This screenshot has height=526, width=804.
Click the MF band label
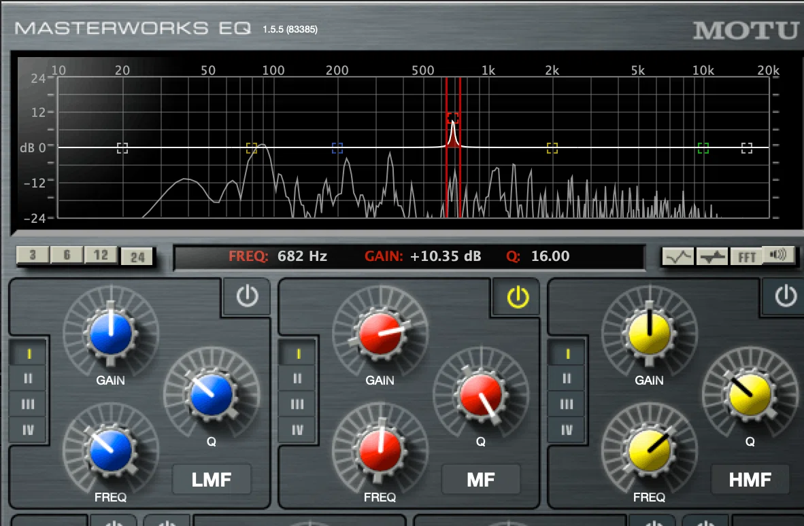click(x=480, y=479)
